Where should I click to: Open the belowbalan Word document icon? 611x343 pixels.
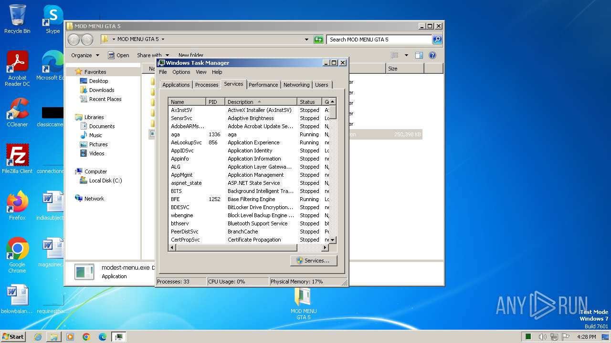point(17,299)
